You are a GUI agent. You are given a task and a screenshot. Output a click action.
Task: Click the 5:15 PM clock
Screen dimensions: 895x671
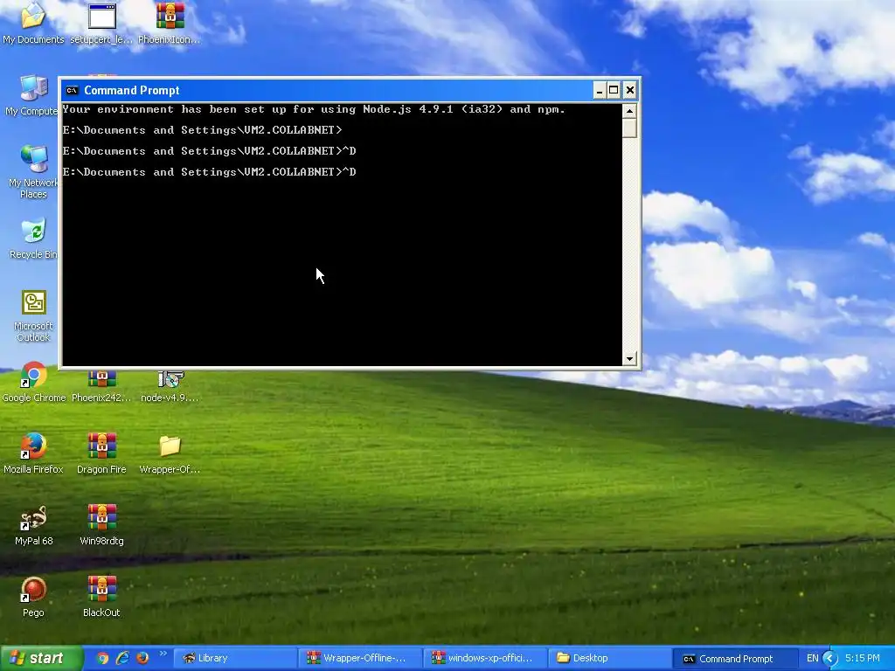click(862, 659)
